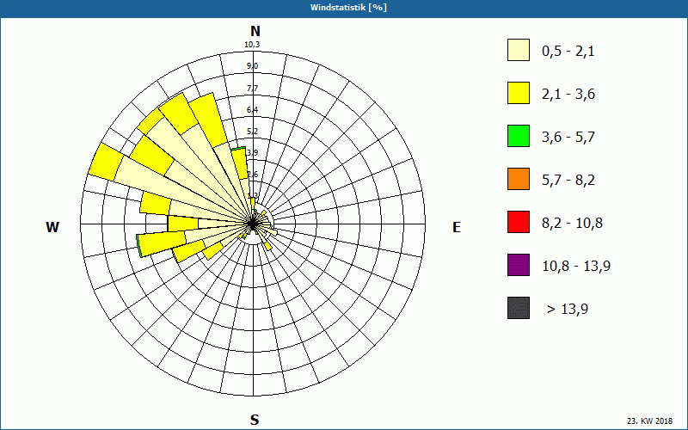This screenshot has height=430, width=688.
Task: Click the '8,2 - 10,8' legend label
Action: tap(572, 224)
